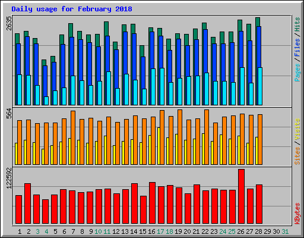The width and height of the screenshot is (304, 238).
Task: Click day label 20 on the x-axis
Action: (x=187, y=231)
